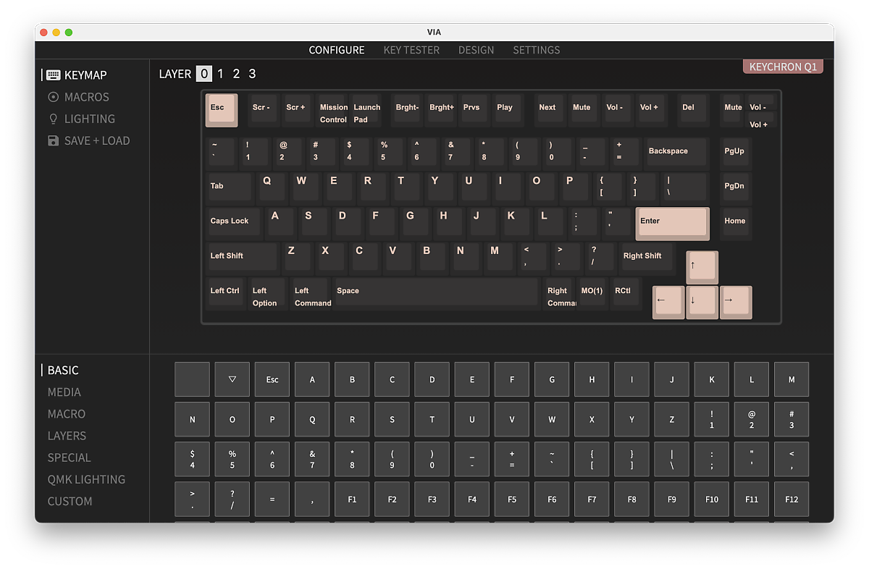Screen dimensions: 869x569
Task: Pick the F1 keycode in palette
Action: [352, 500]
